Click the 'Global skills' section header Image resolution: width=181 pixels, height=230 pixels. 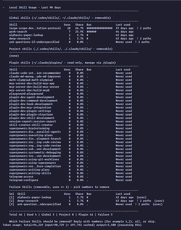click(x=60, y=18)
